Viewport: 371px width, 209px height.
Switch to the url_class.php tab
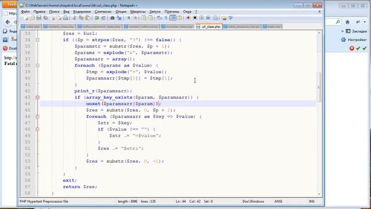[209, 27]
